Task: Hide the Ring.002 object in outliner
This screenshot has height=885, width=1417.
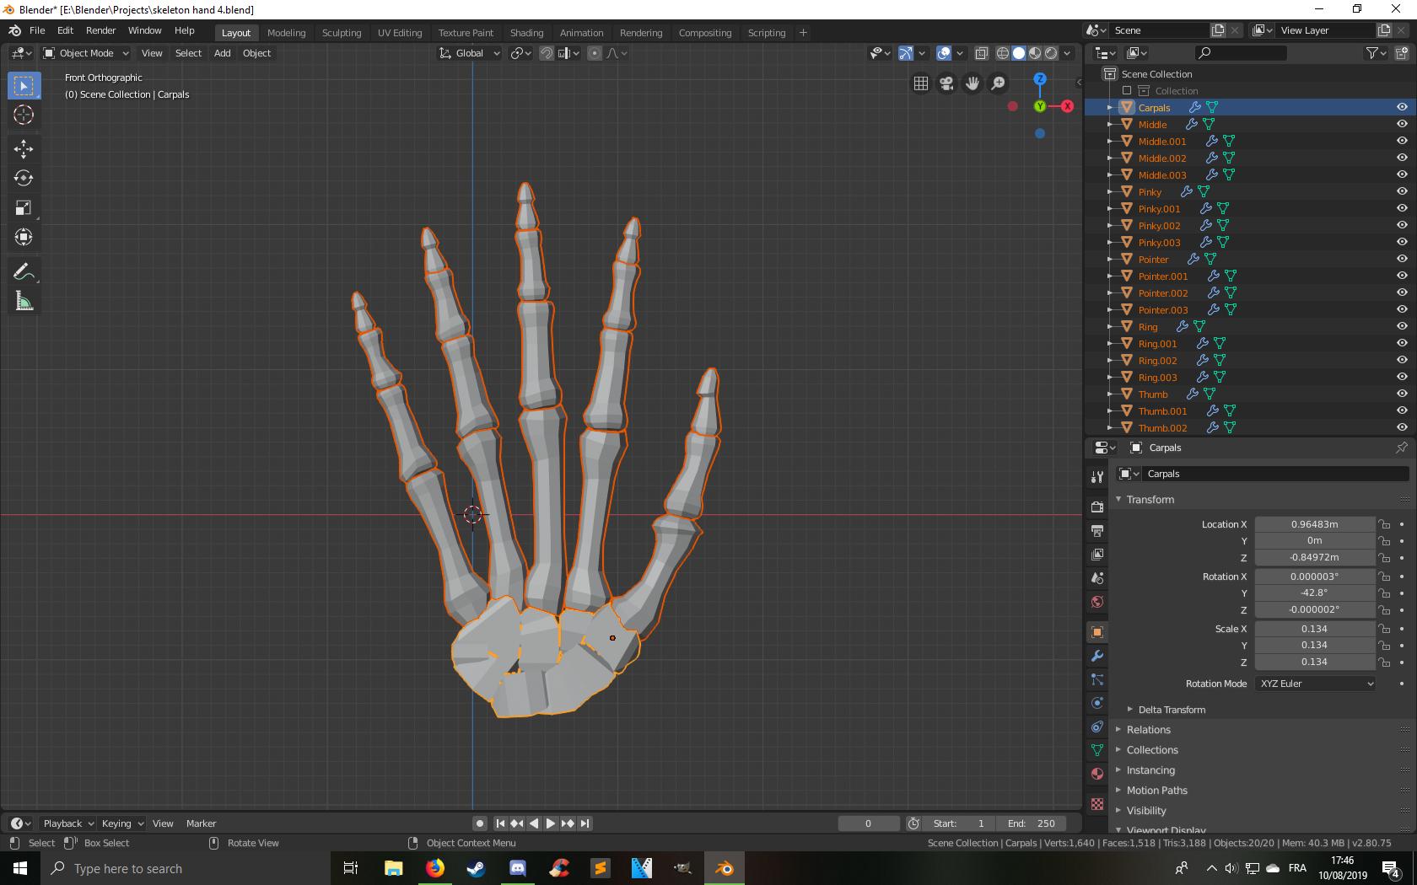Action: point(1402,360)
